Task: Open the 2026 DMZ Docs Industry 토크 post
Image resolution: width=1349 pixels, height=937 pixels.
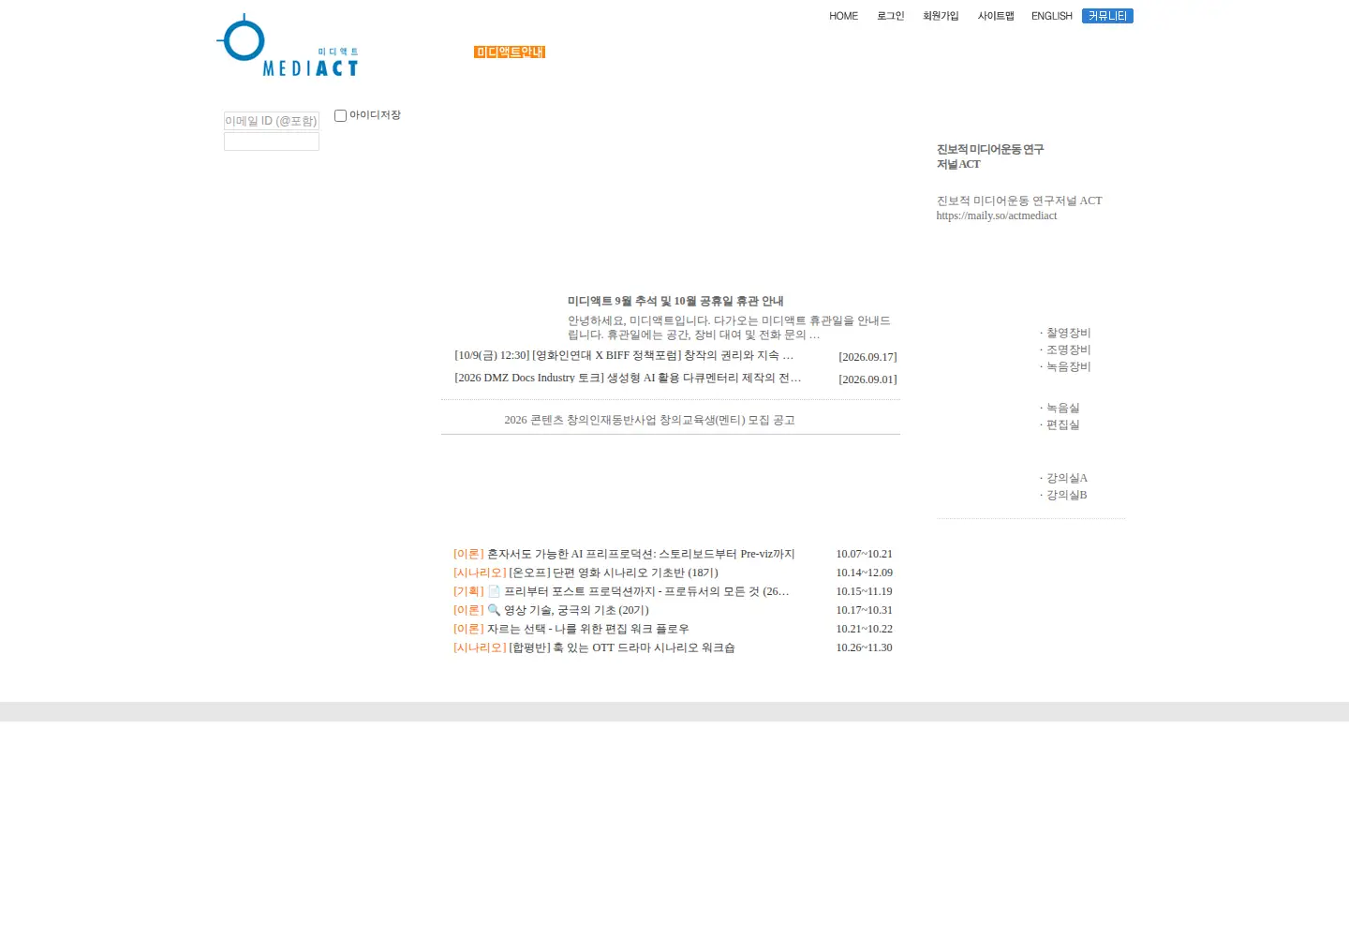Action: coord(628,378)
